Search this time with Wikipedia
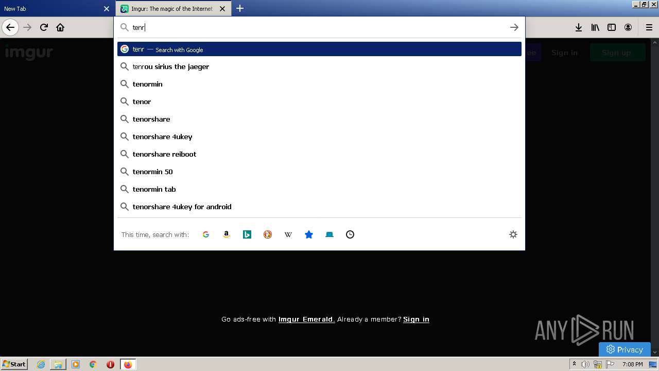The width and height of the screenshot is (659, 371). [288, 234]
